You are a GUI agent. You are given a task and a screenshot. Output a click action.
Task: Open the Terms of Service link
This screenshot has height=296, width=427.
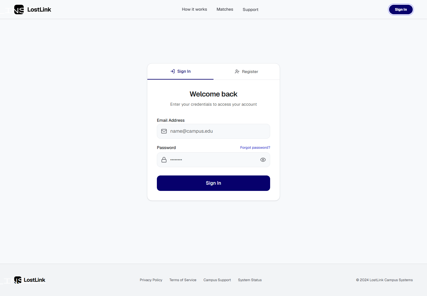(x=183, y=280)
